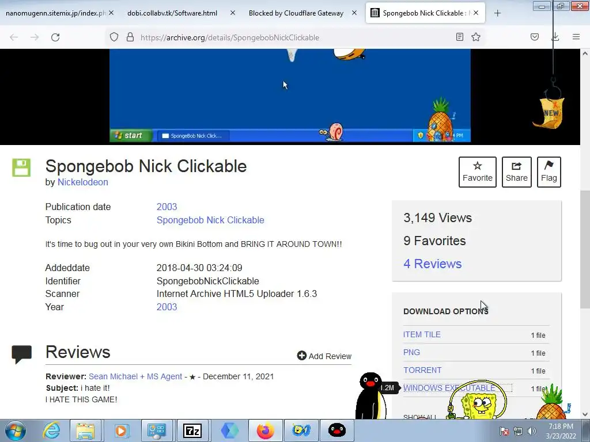Go forward with the forward arrow
The width and height of the screenshot is (590, 442).
click(x=35, y=37)
